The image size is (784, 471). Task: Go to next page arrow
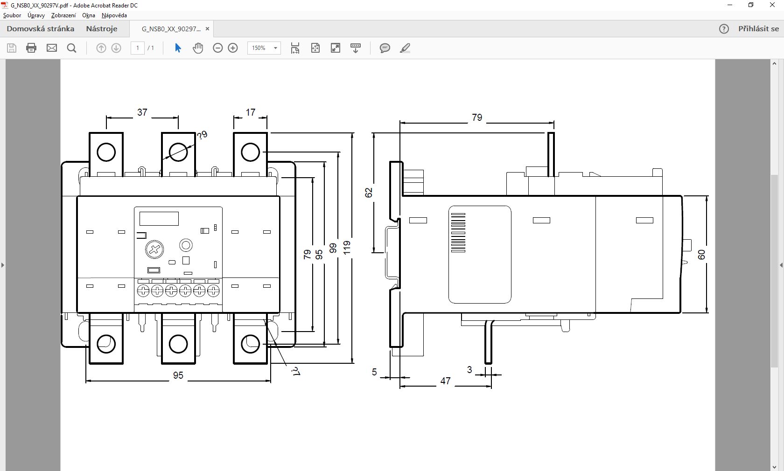tap(116, 48)
